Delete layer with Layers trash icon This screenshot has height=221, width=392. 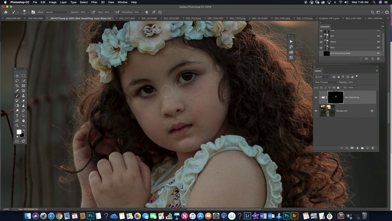pos(372,148)
